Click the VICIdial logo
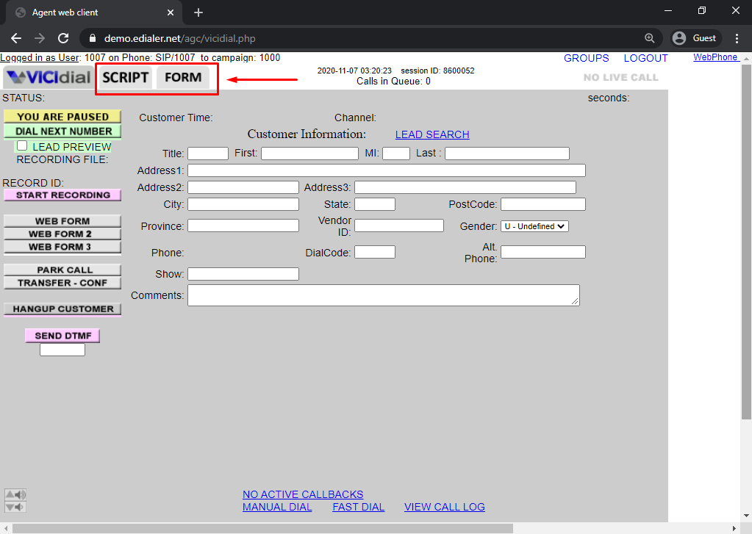This screenshot has height=534, width=752. (49, 77)
